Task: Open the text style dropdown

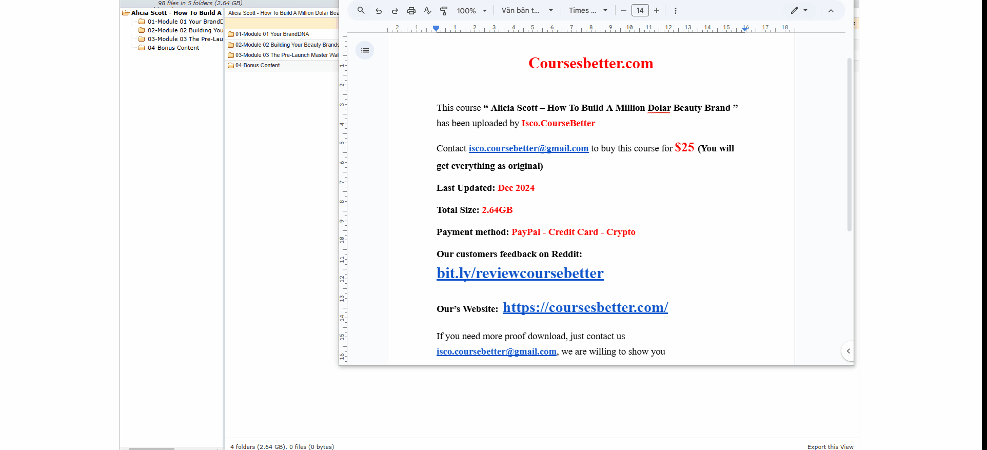Action: click(x=527, y=10)
